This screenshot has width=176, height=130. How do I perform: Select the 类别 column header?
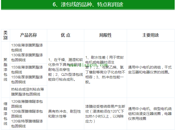pos(5,35)
